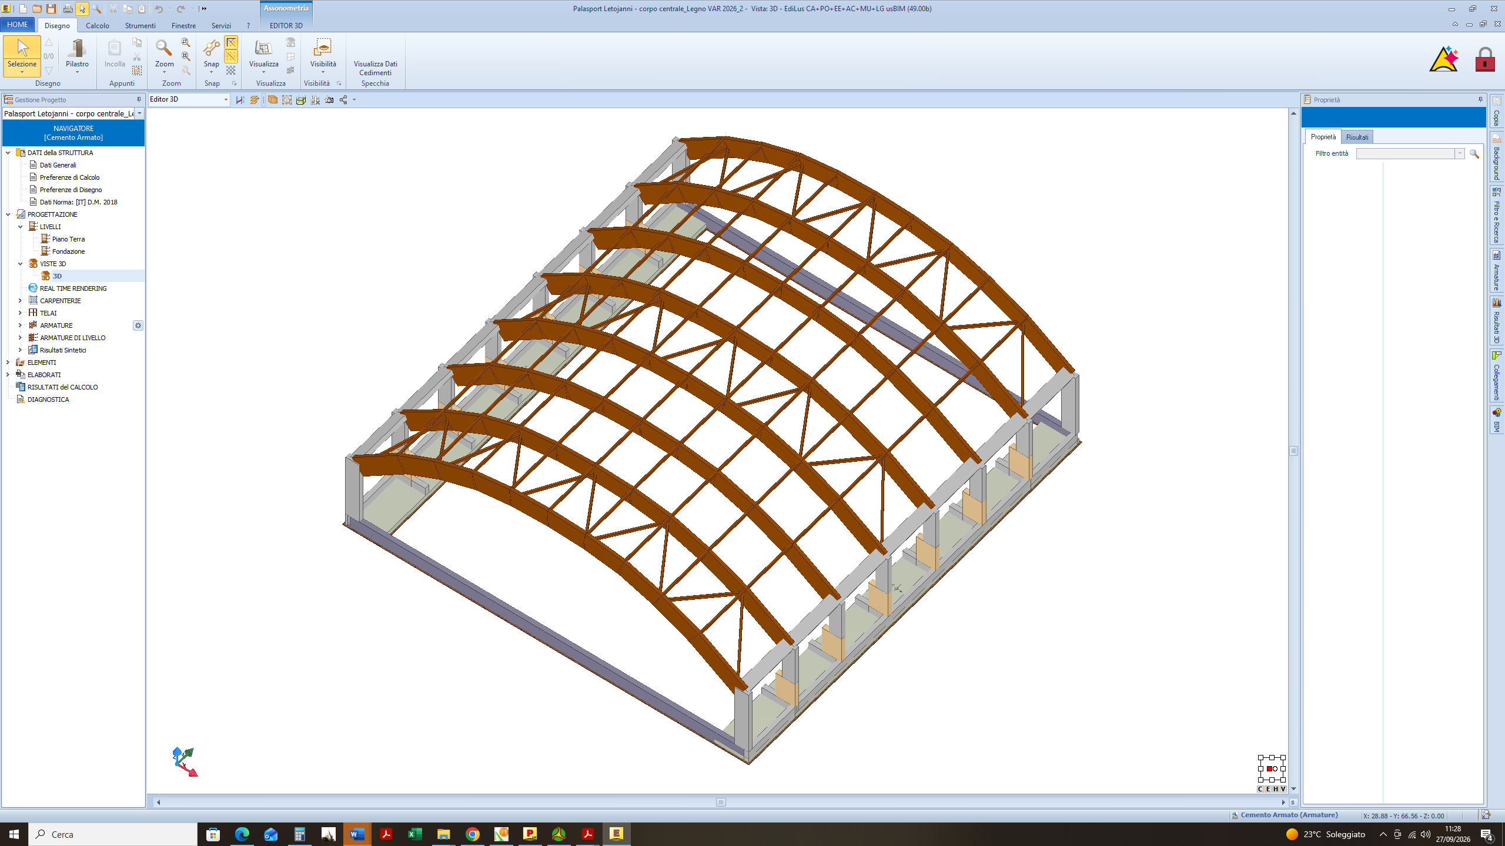Open the Visualizza plan icon
This screenshot has height=846, width=1505.
point(263,48)
